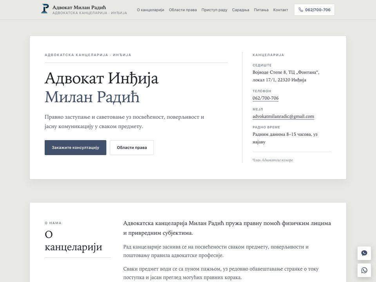
Task: Open the 'Сарадња' navigation link
Action: coord(240,10)
